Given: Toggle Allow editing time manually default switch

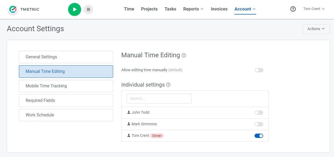Looking at the screenshot, I should pos(259,70).
